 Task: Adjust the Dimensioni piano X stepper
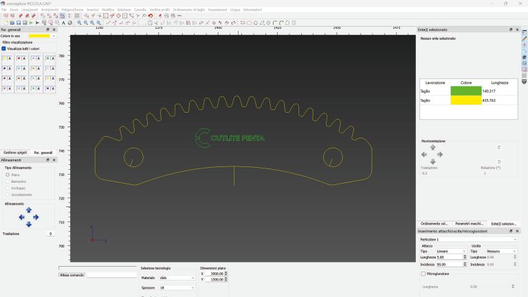click(x=225, y=274)
